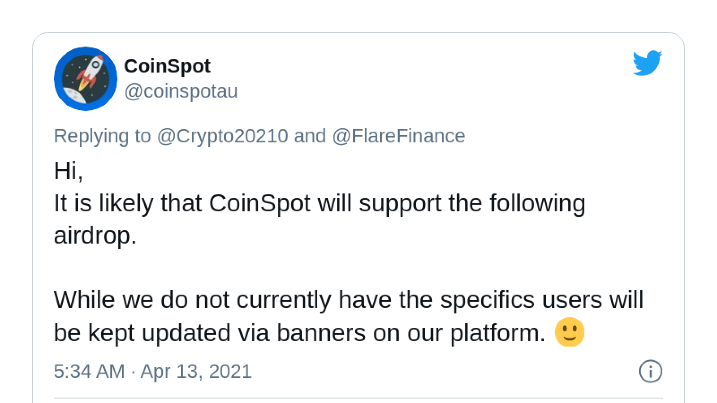Open CoinSpot's rocket profile avatar
Image resolution: width=717 pixels, height=403 pixels.
[x=86, y=79]
